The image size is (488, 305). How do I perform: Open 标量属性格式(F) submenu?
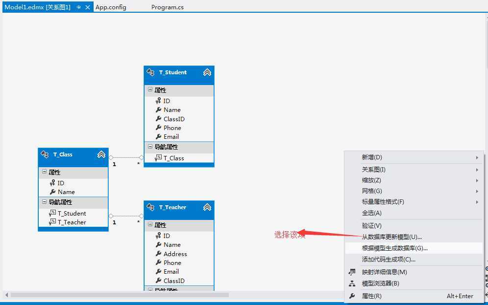tap(414, 202)
